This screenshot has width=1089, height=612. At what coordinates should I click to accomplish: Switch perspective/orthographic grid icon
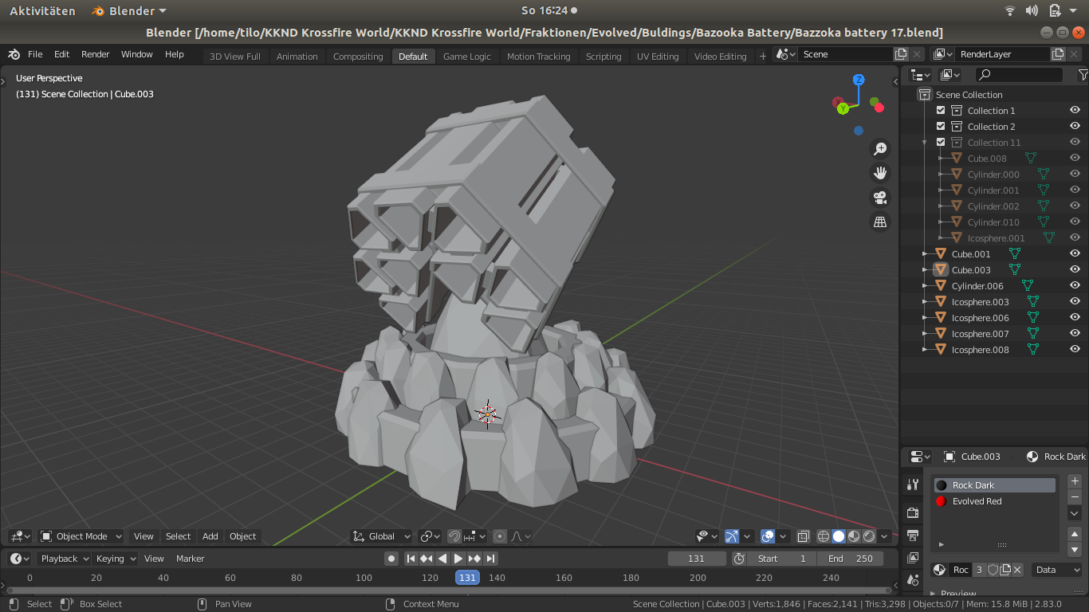pos(880,222)
